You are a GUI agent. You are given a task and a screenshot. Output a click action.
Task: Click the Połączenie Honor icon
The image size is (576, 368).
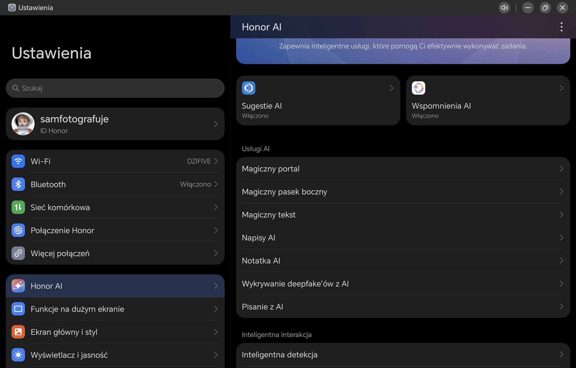(18, 230)
